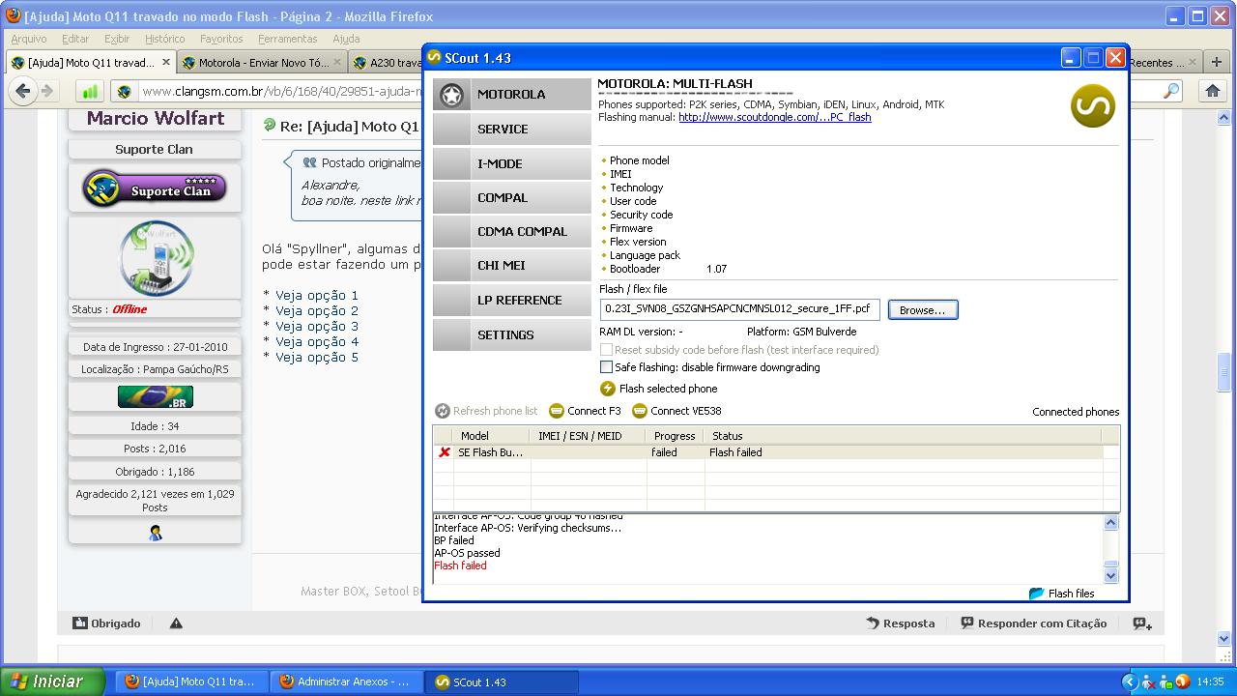This screenshot has height=696, width=1237.
Task: Click the Progress column header
Action: (x=675, y=436)
